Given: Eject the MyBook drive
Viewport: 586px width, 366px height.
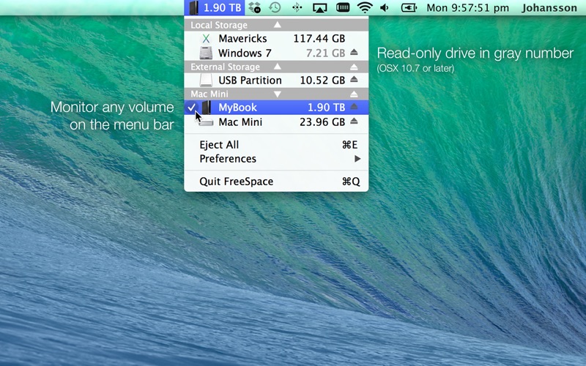Looking at the screenshot, I should pyautogui.click(x=354, y=107).
